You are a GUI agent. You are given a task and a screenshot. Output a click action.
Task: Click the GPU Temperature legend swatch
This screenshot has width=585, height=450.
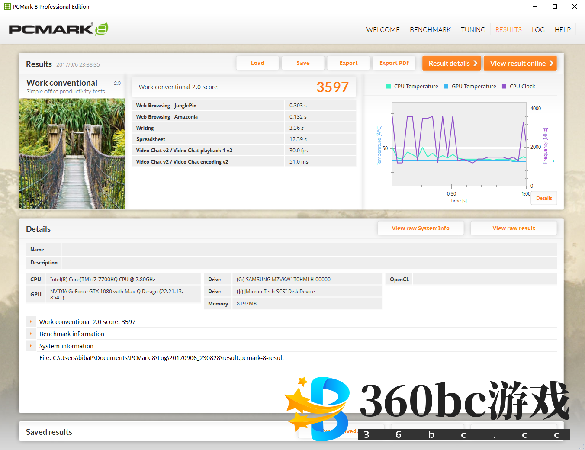click(446, 87)
